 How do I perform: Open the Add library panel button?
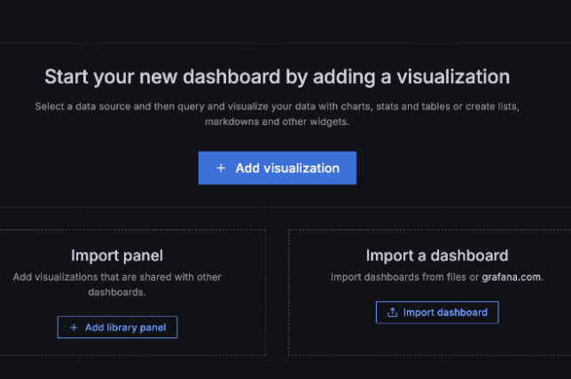[x=117, y=328]
